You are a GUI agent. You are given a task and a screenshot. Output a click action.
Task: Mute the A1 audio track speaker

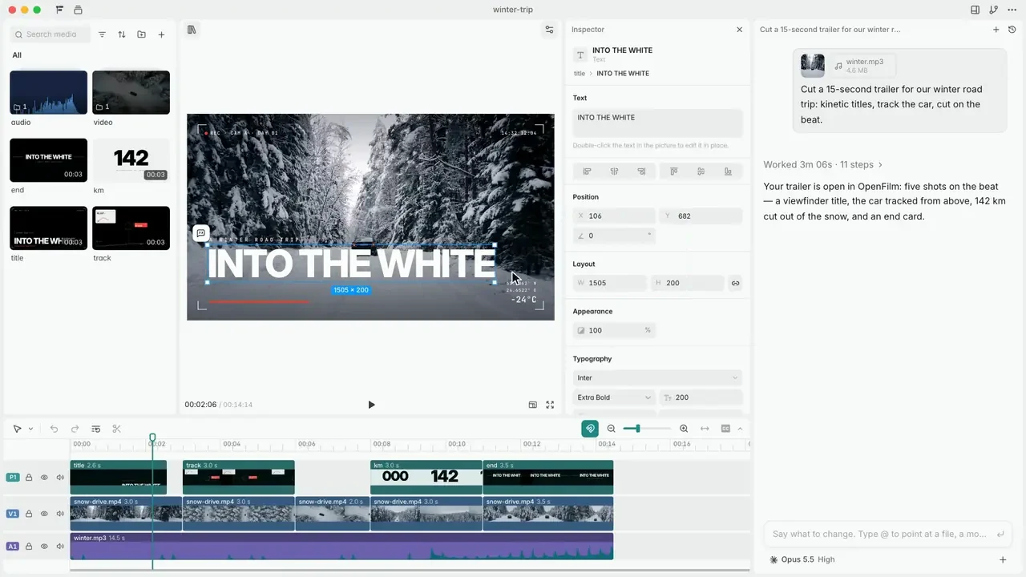pyautogui.click(x=60, y=547)
